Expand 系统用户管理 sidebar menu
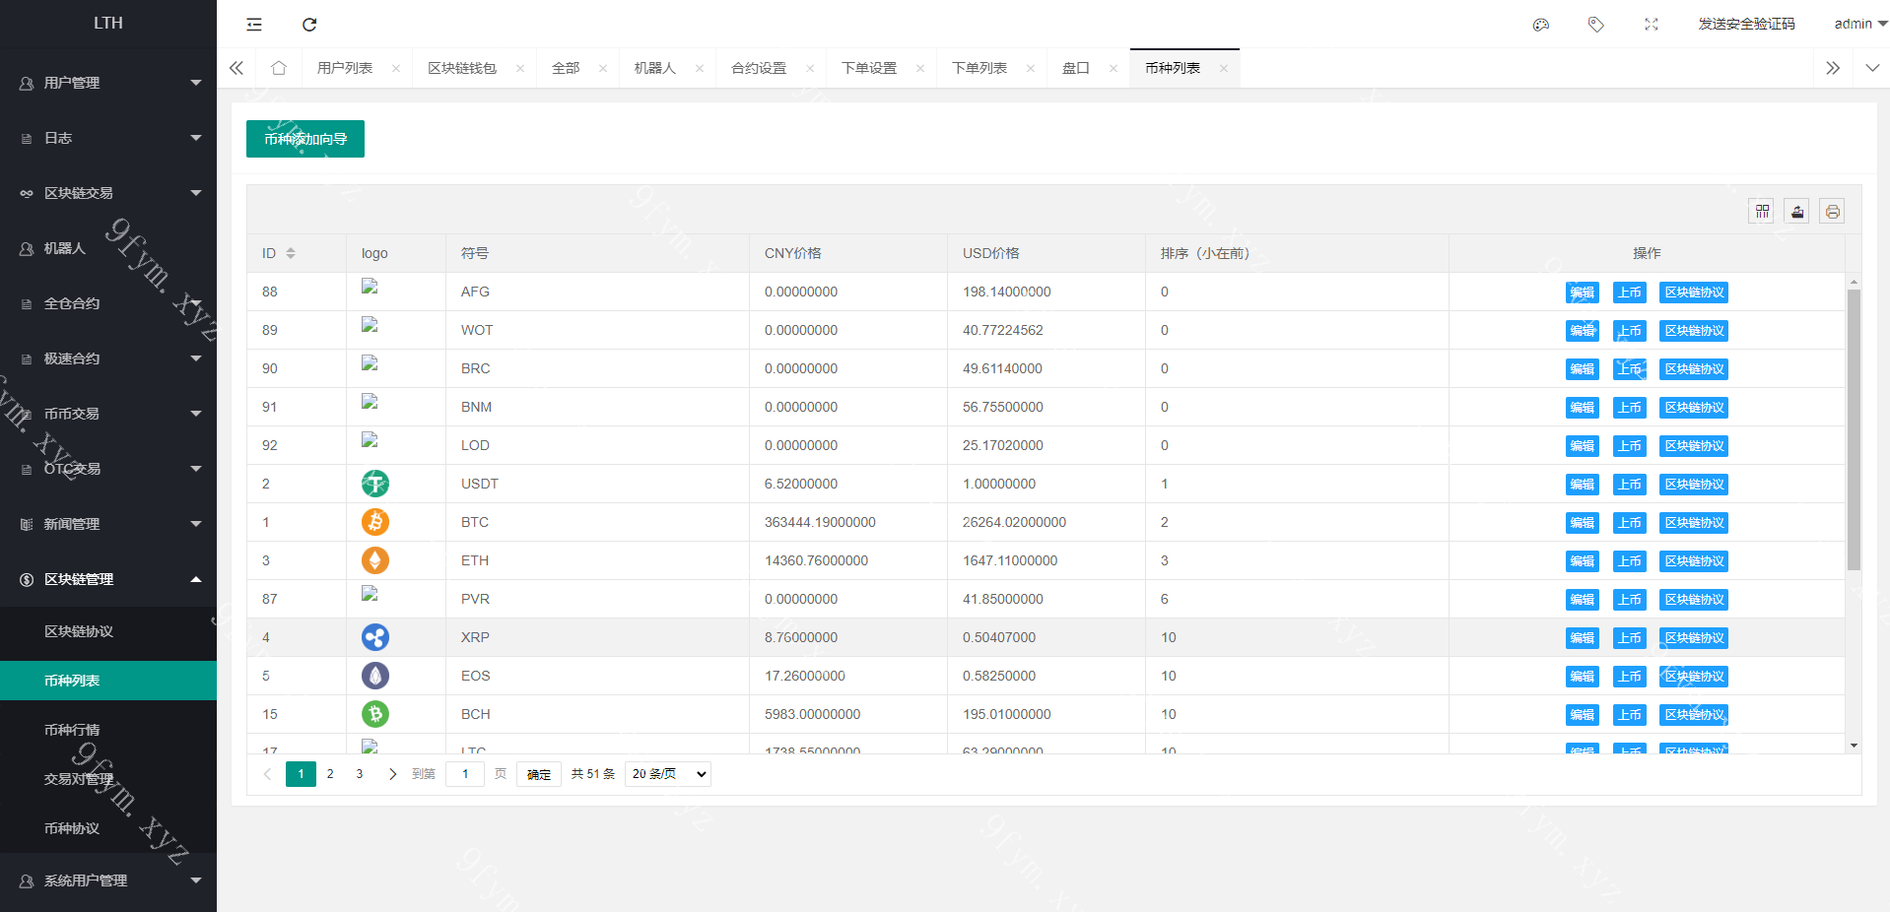The width and height of the screenshot is (1890, 912). pyautogui.click(x=108, y=880)
